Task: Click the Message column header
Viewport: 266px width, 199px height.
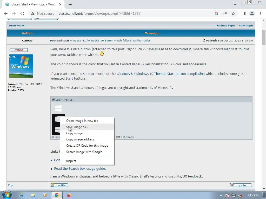Action: [151, 33]
